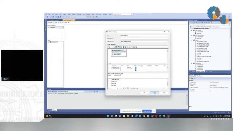This screenshot has width=233, height=131.
Task: Collapse the Dimensions folder in Solution Explorer
Action: [192, 63]
